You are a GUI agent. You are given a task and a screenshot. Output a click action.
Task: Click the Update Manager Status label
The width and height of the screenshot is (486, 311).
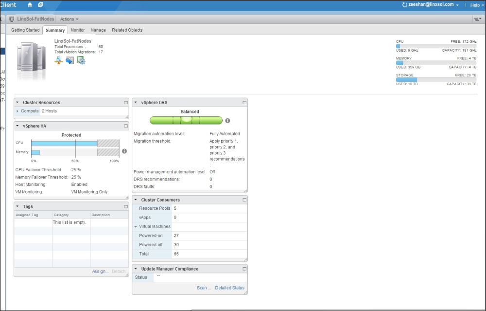pyautogui.click(x=141, y=277)
